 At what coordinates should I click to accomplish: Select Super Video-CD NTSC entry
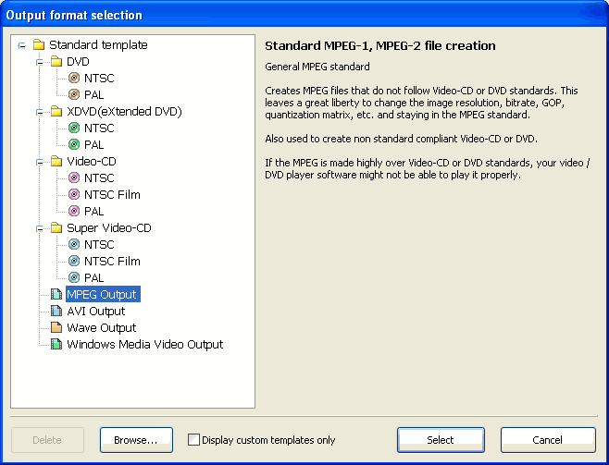99,245
